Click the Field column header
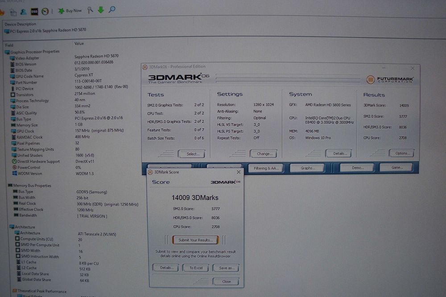This screenshot has width=446, height=297. [9, 45]
